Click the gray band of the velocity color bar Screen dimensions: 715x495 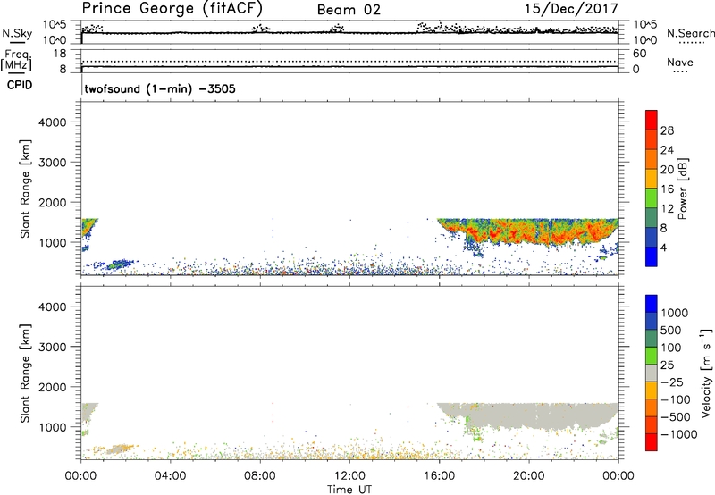click(652, 373)
